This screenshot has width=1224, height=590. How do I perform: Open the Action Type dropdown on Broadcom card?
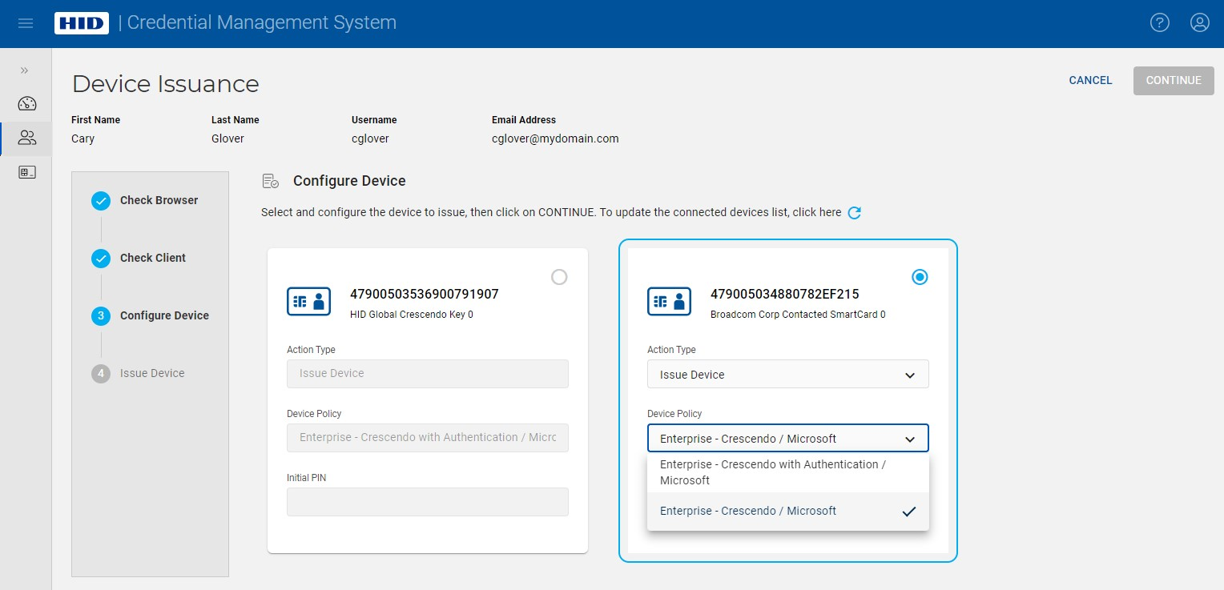(x=788, y=375)
